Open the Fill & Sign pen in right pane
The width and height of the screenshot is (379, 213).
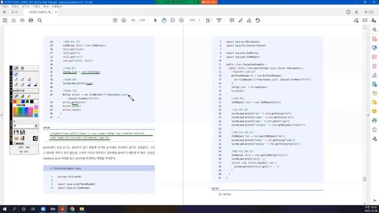(x=374, y=75)
